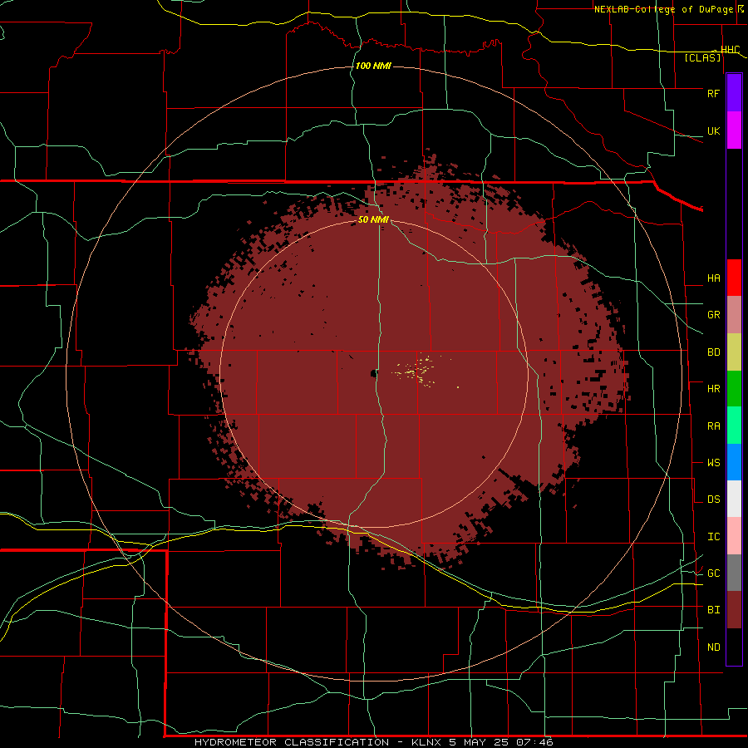Click the white DS legend color swatch
This screenshot has height=748, width=748.
[x=734, y=499]
